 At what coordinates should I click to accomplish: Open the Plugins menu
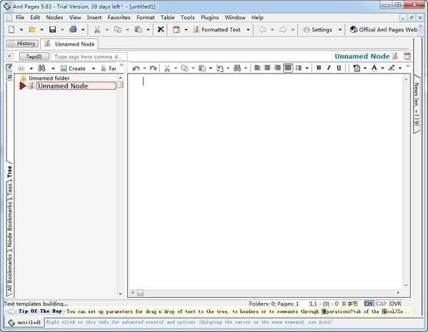[x=210, y=17]
